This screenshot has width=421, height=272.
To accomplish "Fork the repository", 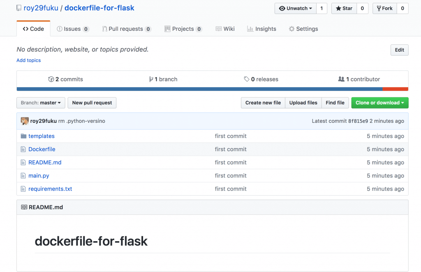I will [385, 8].
